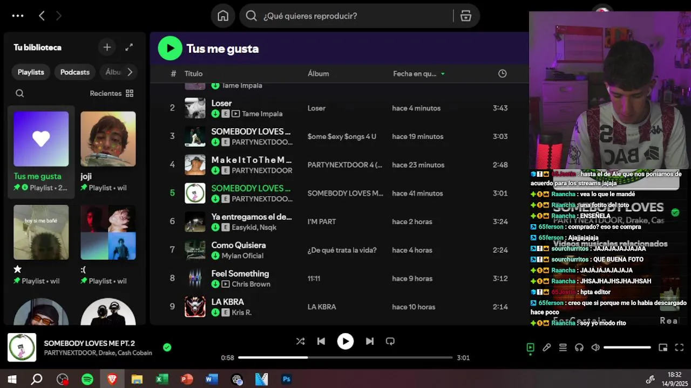This screenshot has width=691, height=388.
Task: Open Excel from the taskbar
Action: [162, 379]
